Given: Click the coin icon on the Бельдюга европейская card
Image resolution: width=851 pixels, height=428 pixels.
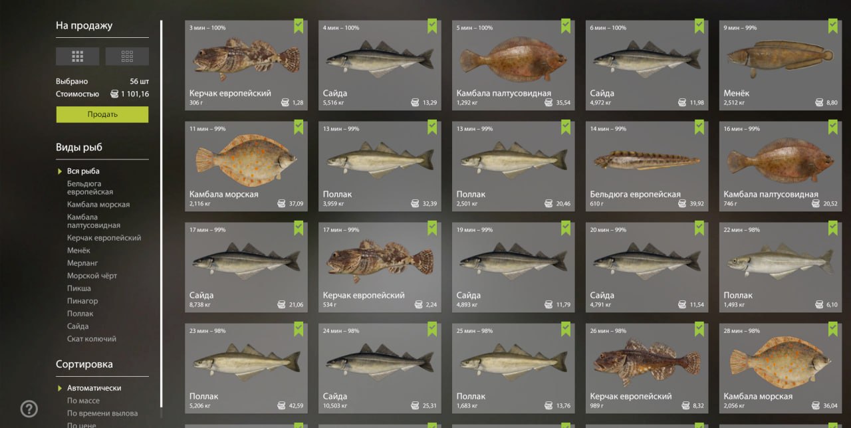Looking at the screenshot, I should (x=681, y=203).
